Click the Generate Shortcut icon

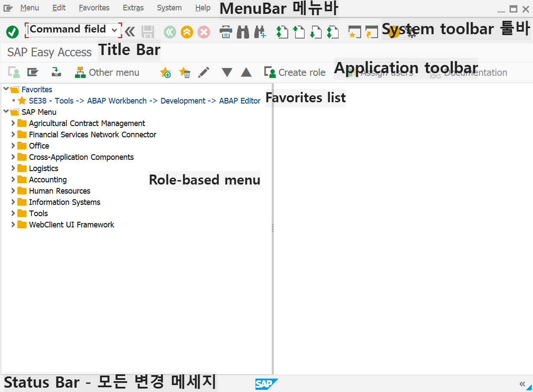(x=372, y=32)
